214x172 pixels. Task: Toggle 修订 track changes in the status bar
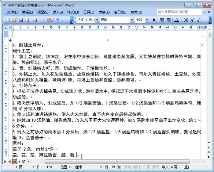pos(137,167)
